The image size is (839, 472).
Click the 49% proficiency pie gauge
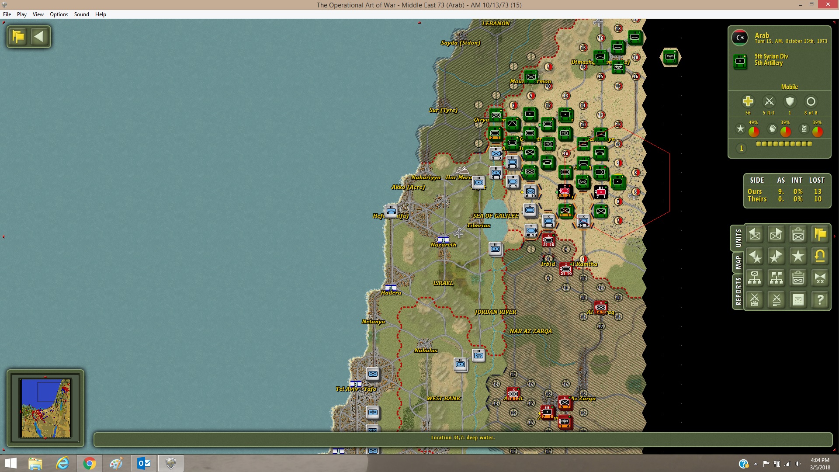[x=753, y=131]
